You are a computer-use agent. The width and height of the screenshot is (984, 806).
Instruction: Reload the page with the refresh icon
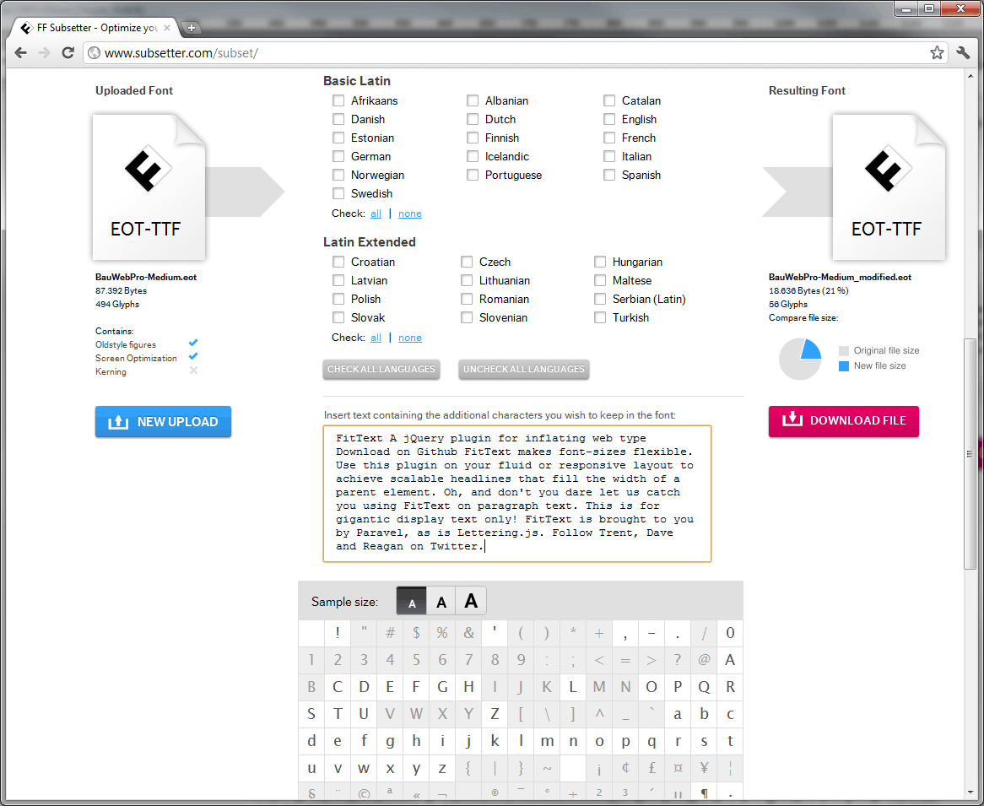click(x=68, y=52)
